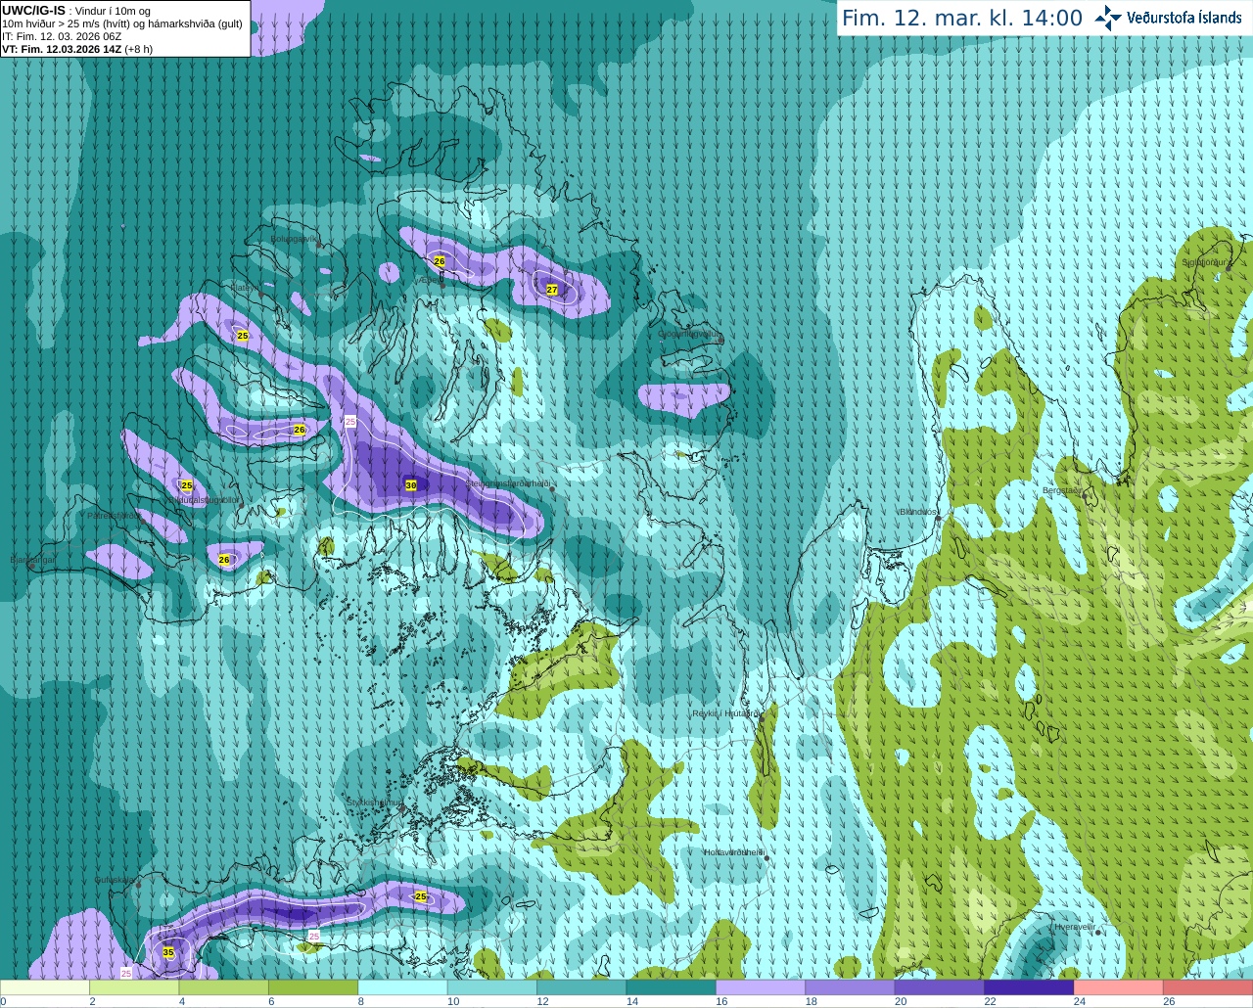The height and width of the screenshot is (1008, 1253).
Task: Click the yellow gust label reading 35
Action: [168, 952]
